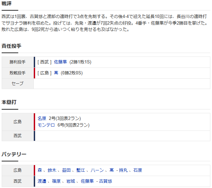The width and height of the screenshot is (212, 188).
Task: Select 西武 label in 本塁打 table
Action: (18, 136)
